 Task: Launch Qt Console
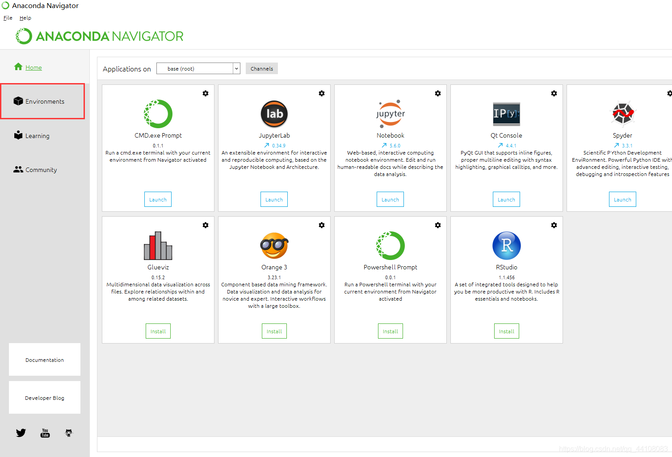point(506,199)
